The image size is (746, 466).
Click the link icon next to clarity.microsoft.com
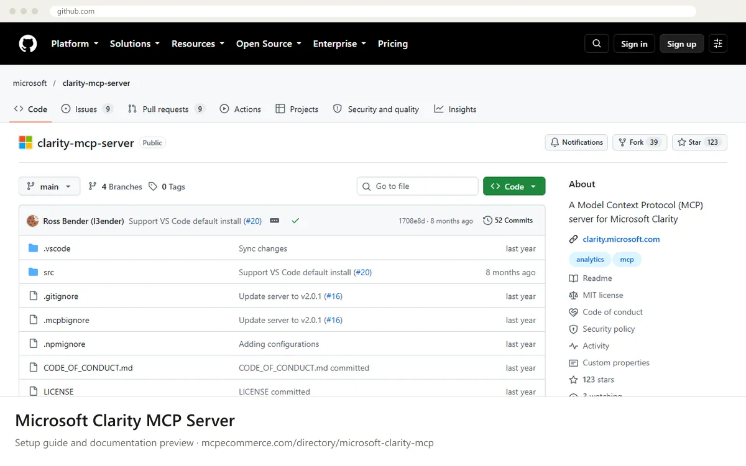click(573, 239)
